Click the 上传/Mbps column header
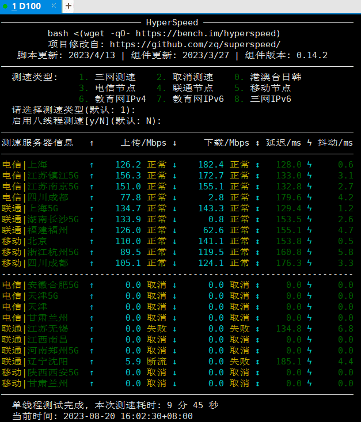 tap(143, 143)
